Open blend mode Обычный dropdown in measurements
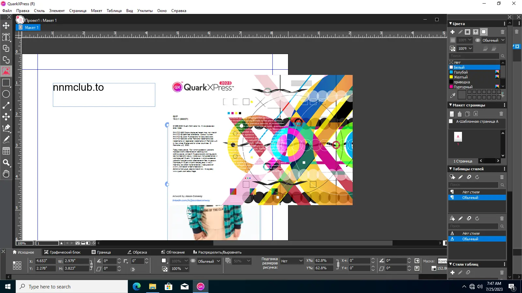Image resolution: width=522 pixels, height=293 pixels. [209, 261]
